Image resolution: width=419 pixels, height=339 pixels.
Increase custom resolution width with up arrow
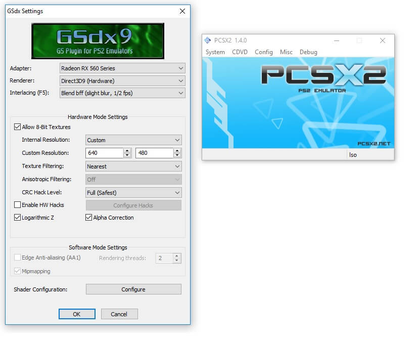tap(127, 151)
